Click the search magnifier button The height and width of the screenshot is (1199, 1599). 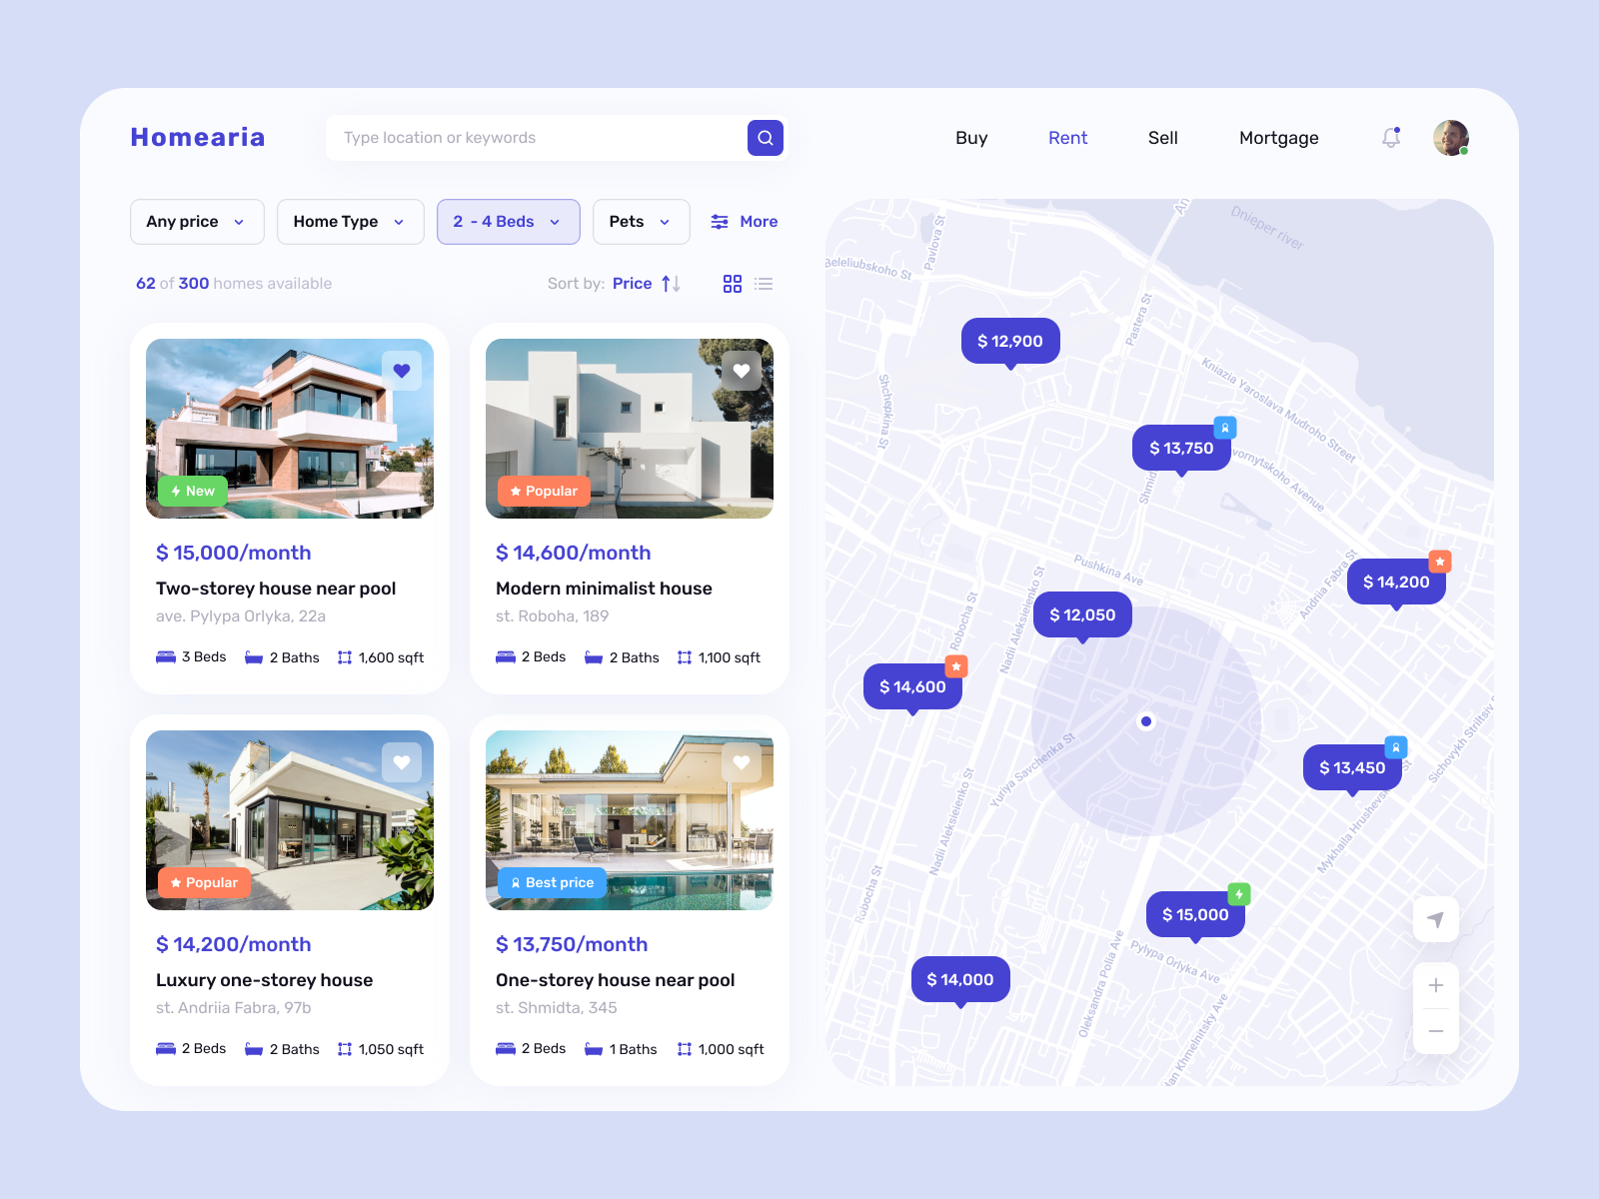point(766,138)
